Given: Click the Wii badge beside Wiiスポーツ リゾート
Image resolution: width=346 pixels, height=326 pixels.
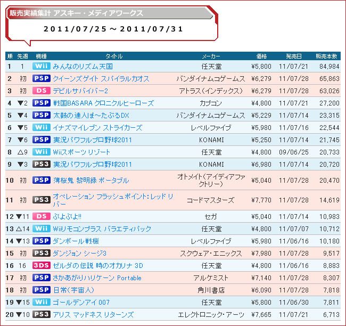Looking at the screenshot, I should [42, 152].
